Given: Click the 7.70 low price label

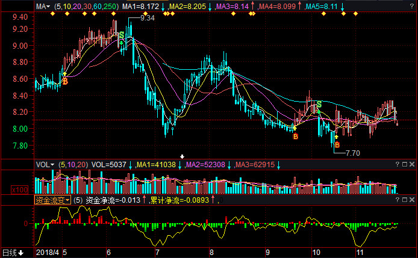Looking at the screenshot, I should pos(352,153).
